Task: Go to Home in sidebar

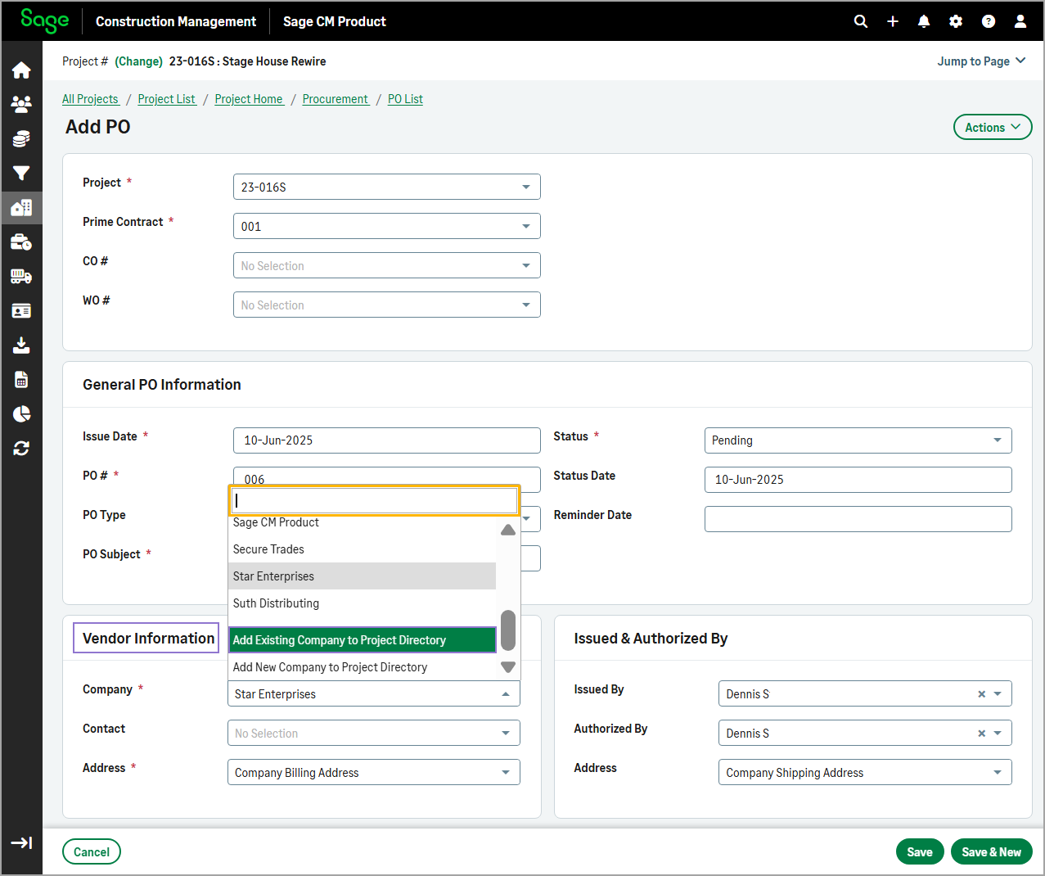Action: point(21,70)
